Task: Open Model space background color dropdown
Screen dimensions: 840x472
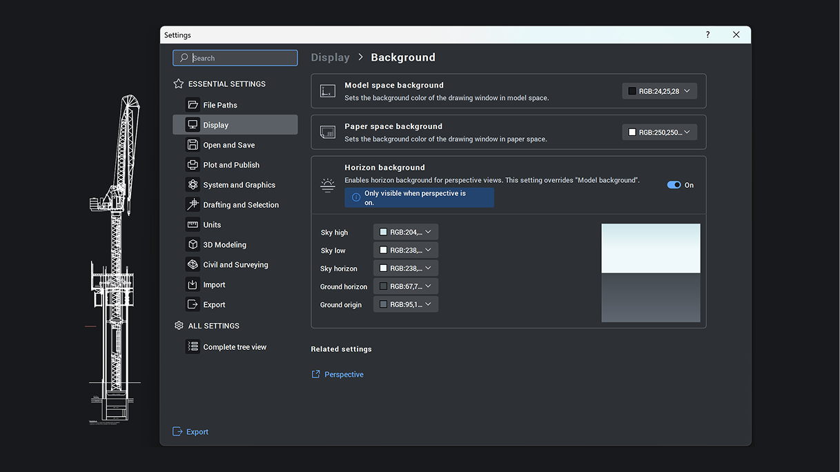Action: [659, 91]
